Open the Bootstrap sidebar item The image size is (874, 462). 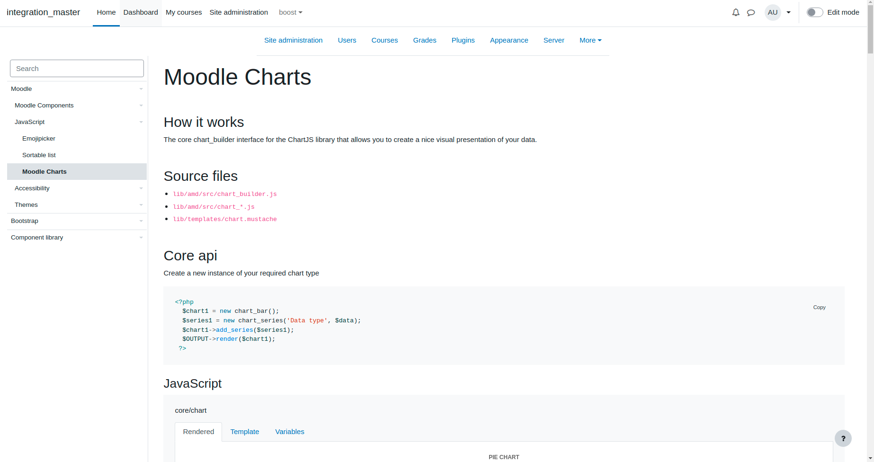(x=25, y=221)
